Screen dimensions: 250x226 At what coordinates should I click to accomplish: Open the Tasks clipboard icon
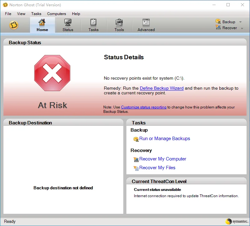pyautogui.click(x=94, y=22)
